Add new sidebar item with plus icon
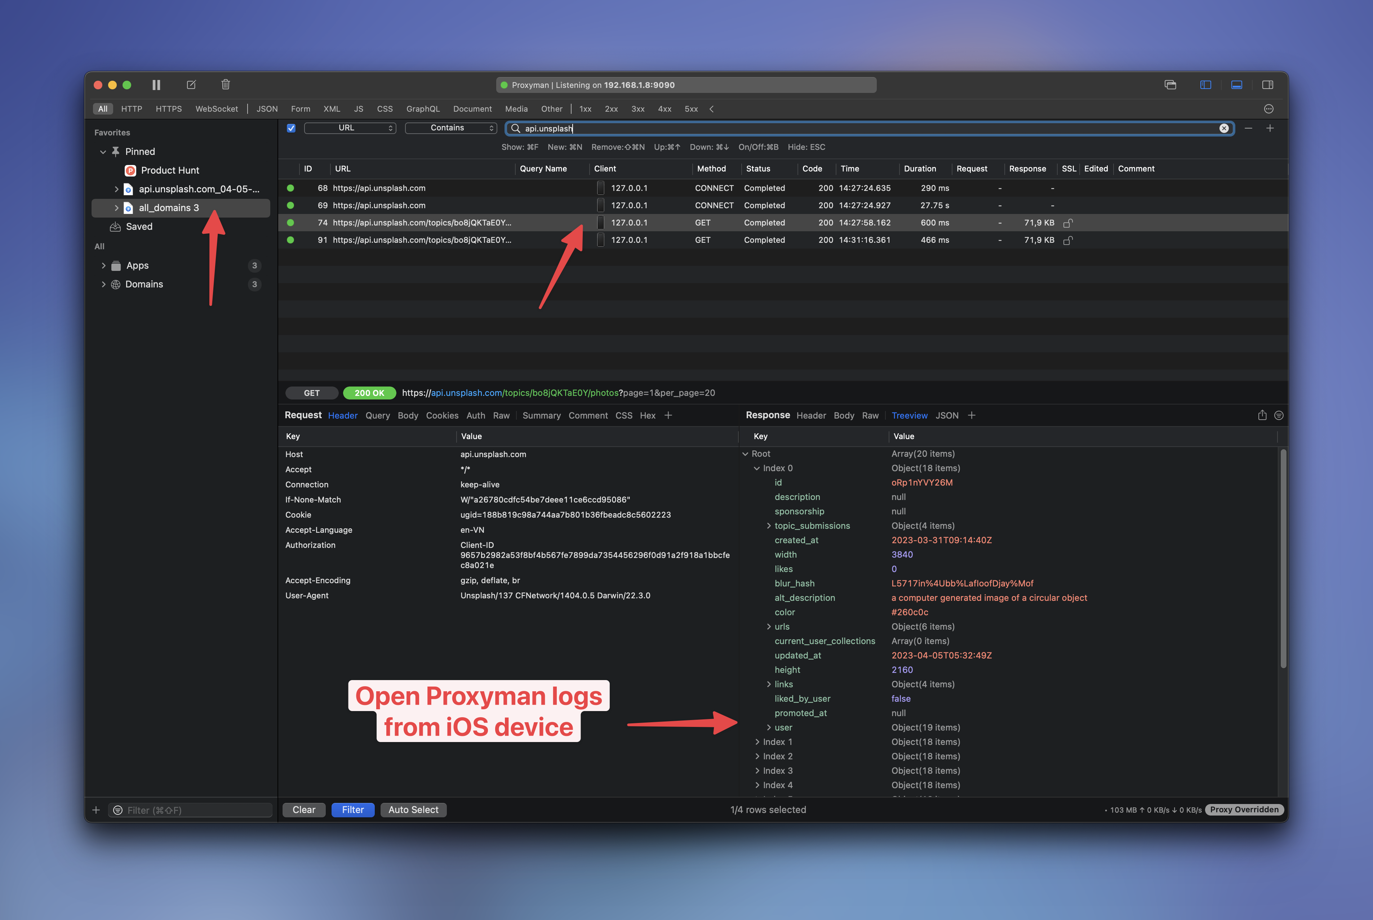 [96, 810]
